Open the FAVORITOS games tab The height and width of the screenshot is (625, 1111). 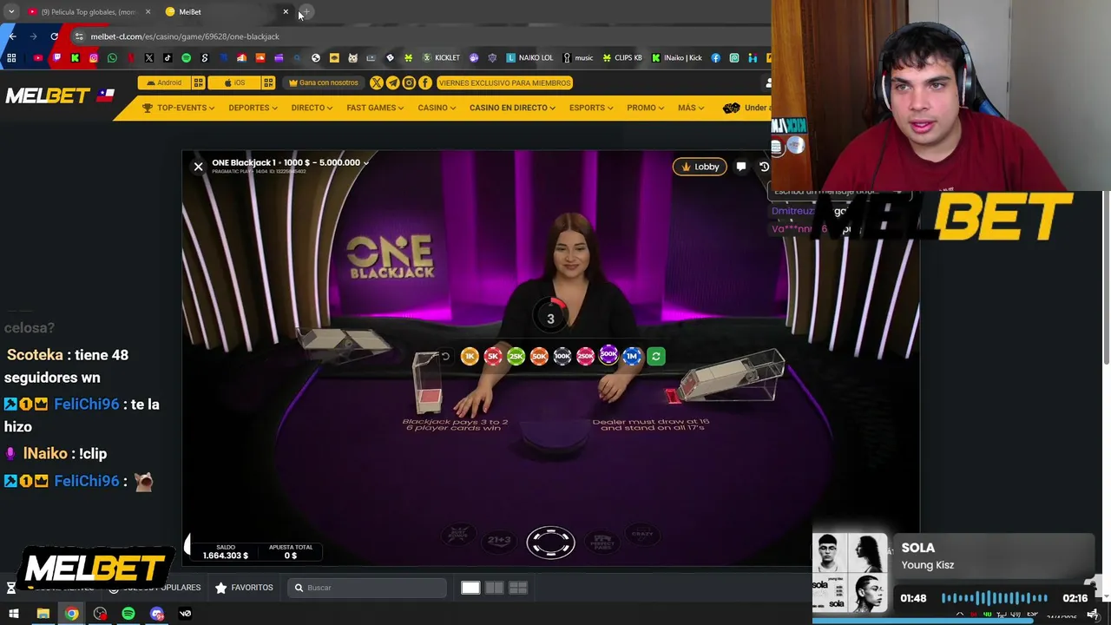tap(244, 588)
